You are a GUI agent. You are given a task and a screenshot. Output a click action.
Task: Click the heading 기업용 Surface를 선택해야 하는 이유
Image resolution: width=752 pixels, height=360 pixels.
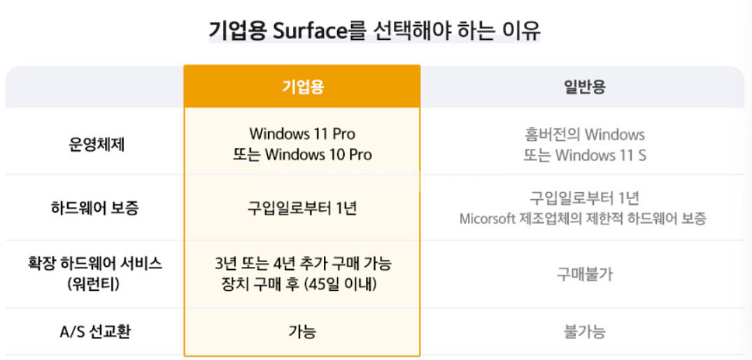(x=374, y=31)
